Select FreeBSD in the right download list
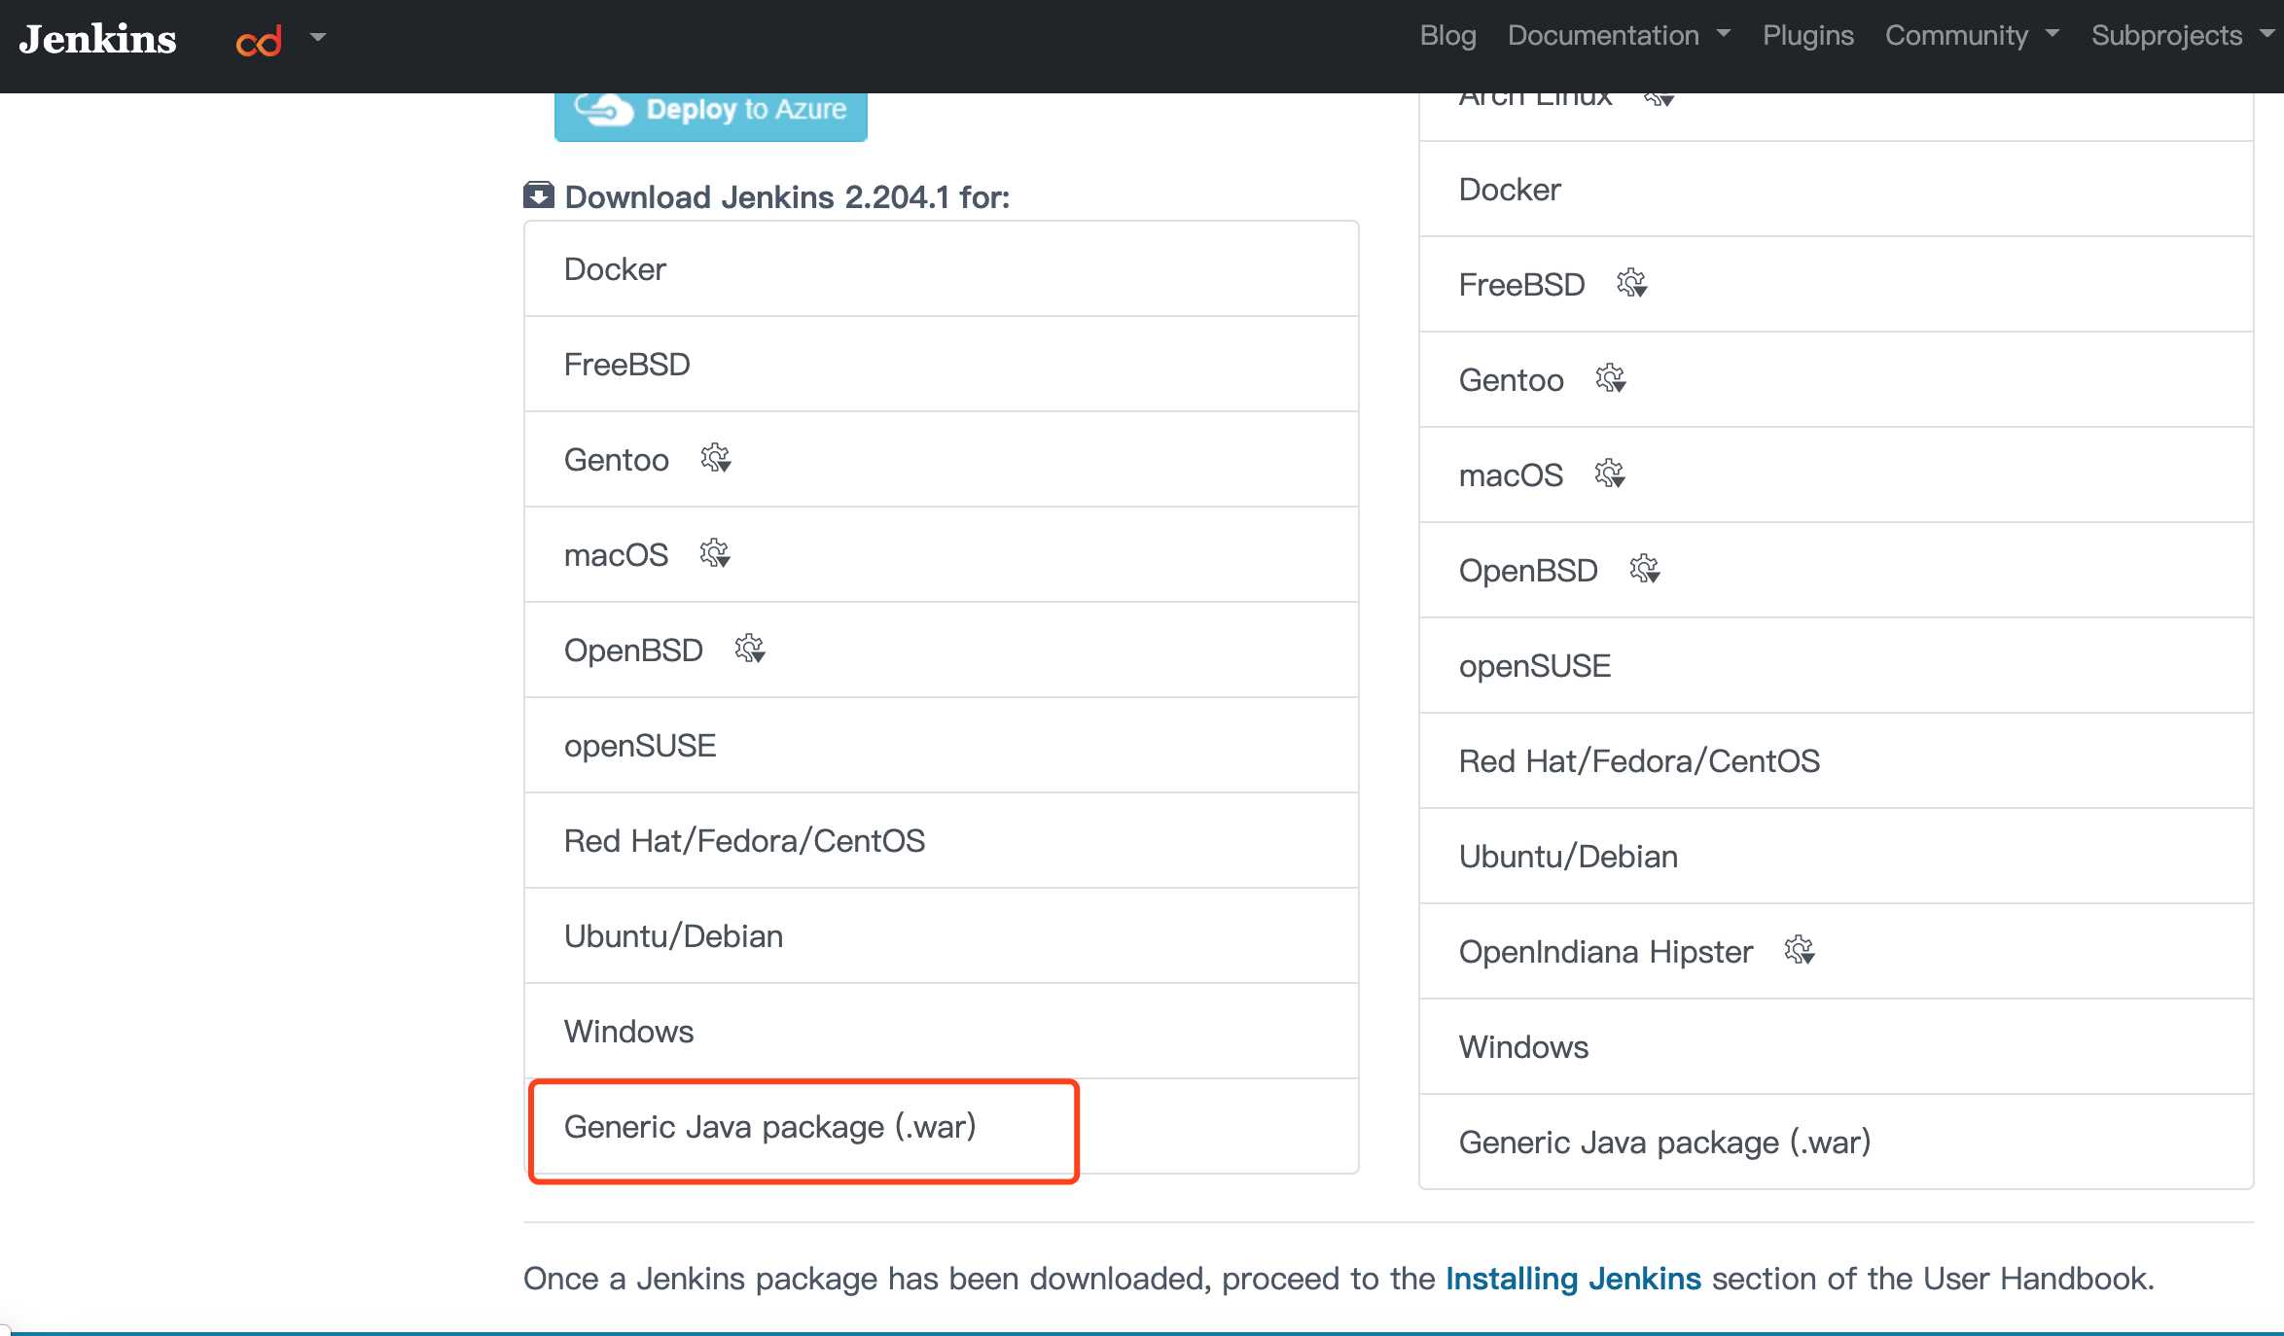2284x1336 pixels. tap(1837, 285)
